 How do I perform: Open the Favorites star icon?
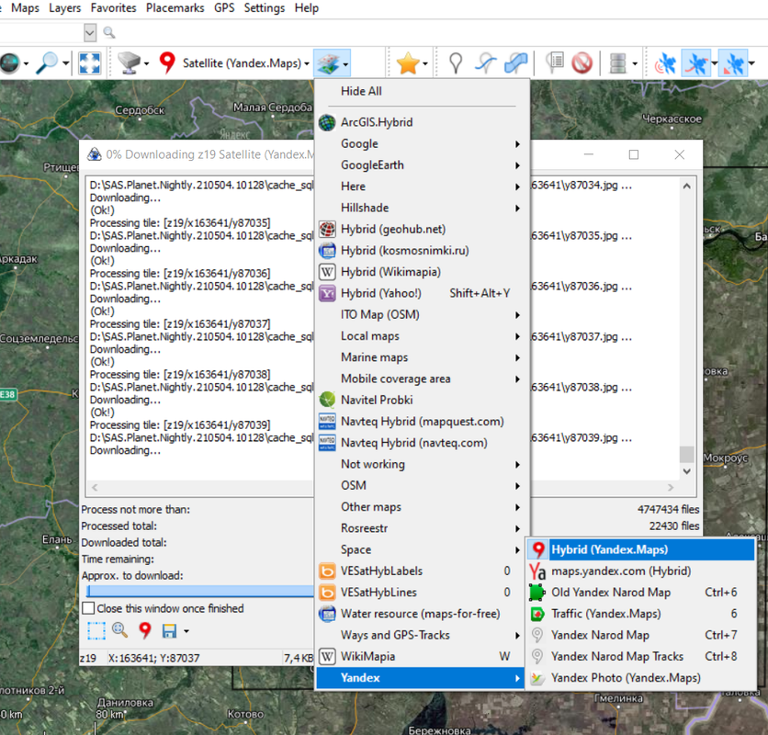point(408,63)
